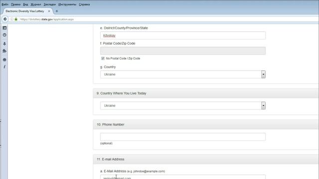Go back with the browser back arrow
The width and height of the screenshot is (319, 179).
tap(5, 19)
